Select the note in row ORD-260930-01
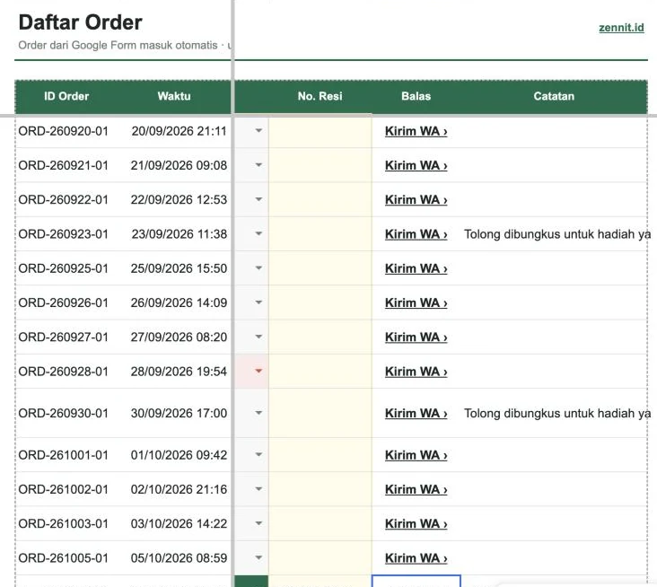 coord(557,414)
